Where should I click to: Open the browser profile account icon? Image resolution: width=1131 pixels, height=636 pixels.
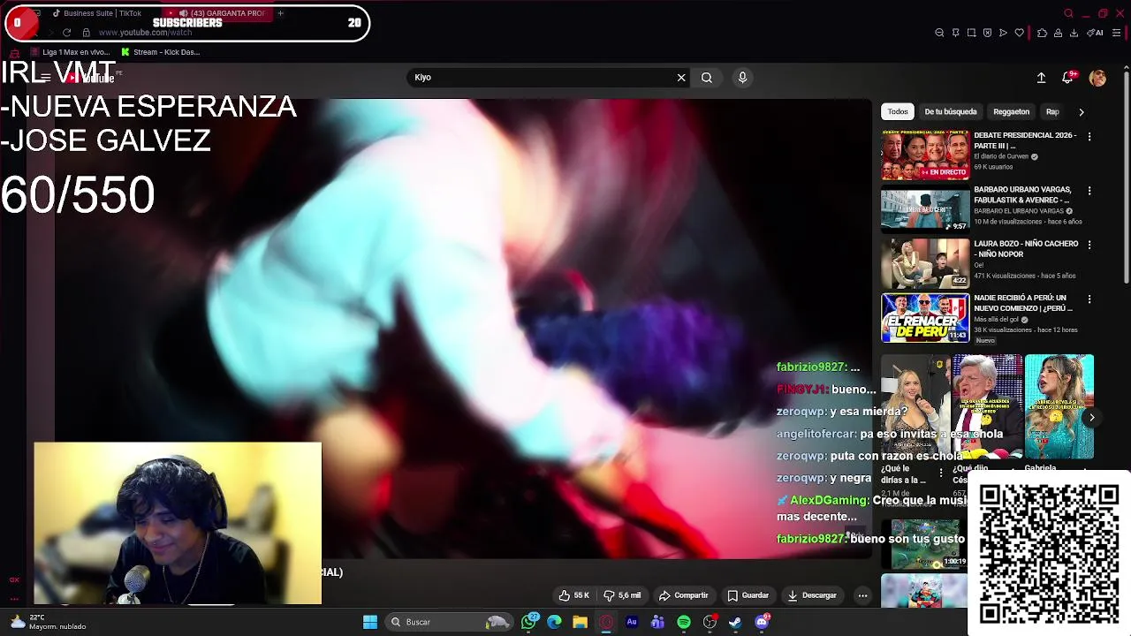click(1058, 33)
